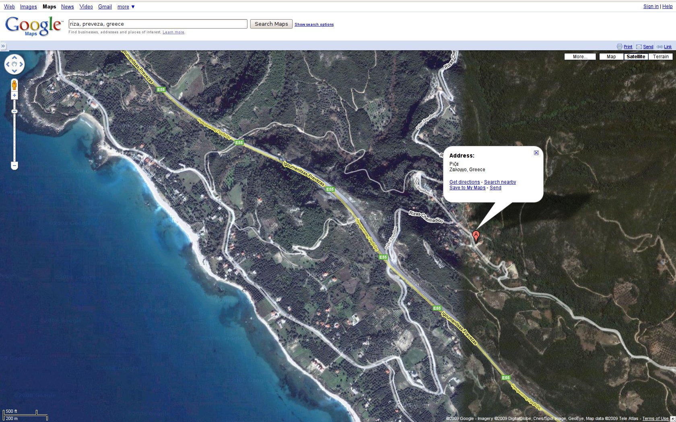Close the Address info bubble

coord(536,153)
